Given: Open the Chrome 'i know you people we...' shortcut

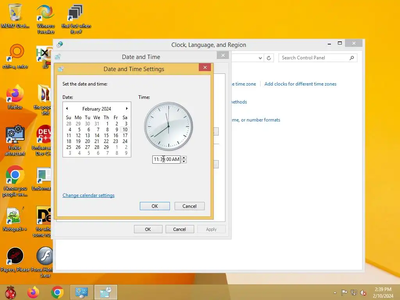Looking at the screenshot, I should (15, 181).
